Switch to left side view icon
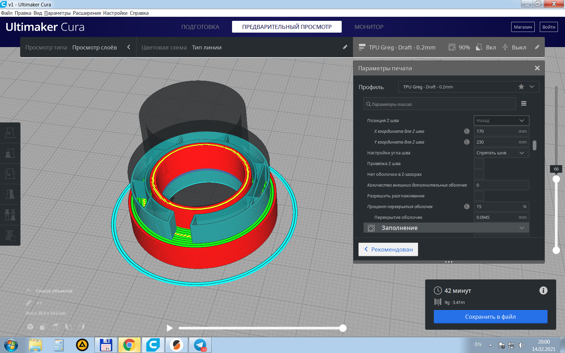Viewport: 565px width, 353px height. tap(69, 326)
